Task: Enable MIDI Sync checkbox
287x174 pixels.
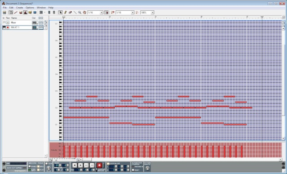Action: pos(30,166)
